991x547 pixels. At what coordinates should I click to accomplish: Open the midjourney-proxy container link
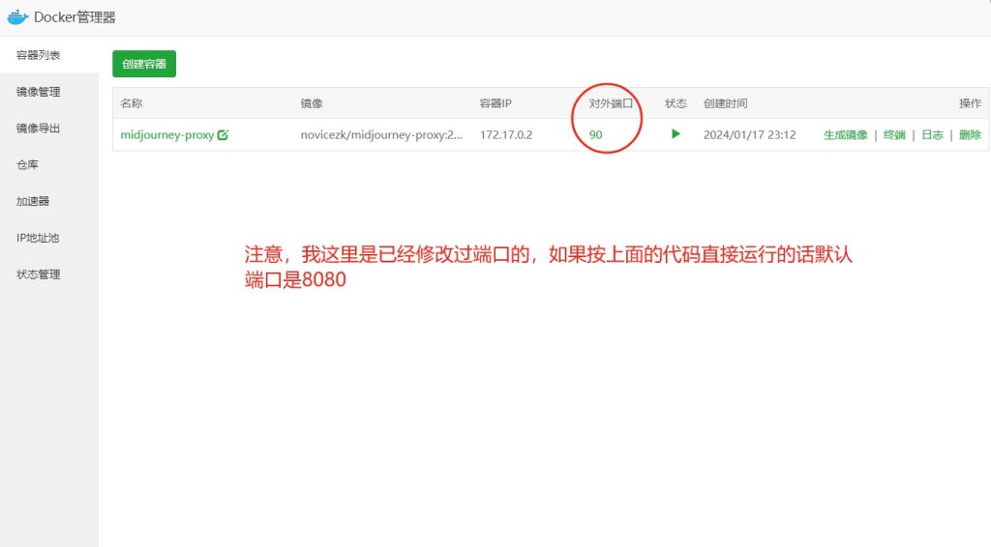[166, 134]
